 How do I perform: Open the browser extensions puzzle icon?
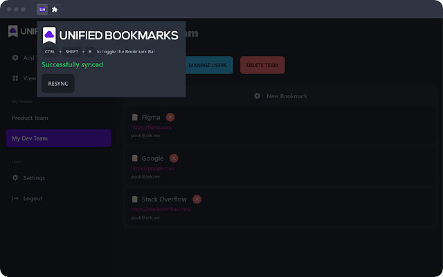(55, 10)
